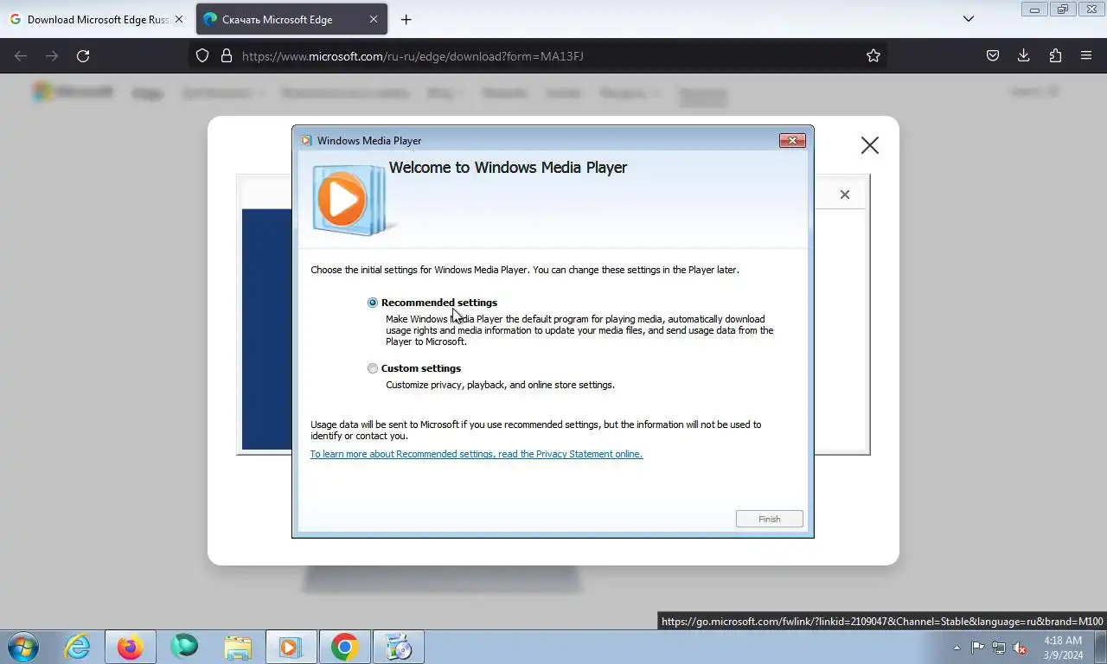Select the Custom settings radio button
1107x664 pixels.
373,368
